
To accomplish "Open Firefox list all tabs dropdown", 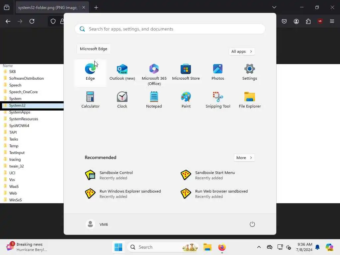I will (274, 7).
